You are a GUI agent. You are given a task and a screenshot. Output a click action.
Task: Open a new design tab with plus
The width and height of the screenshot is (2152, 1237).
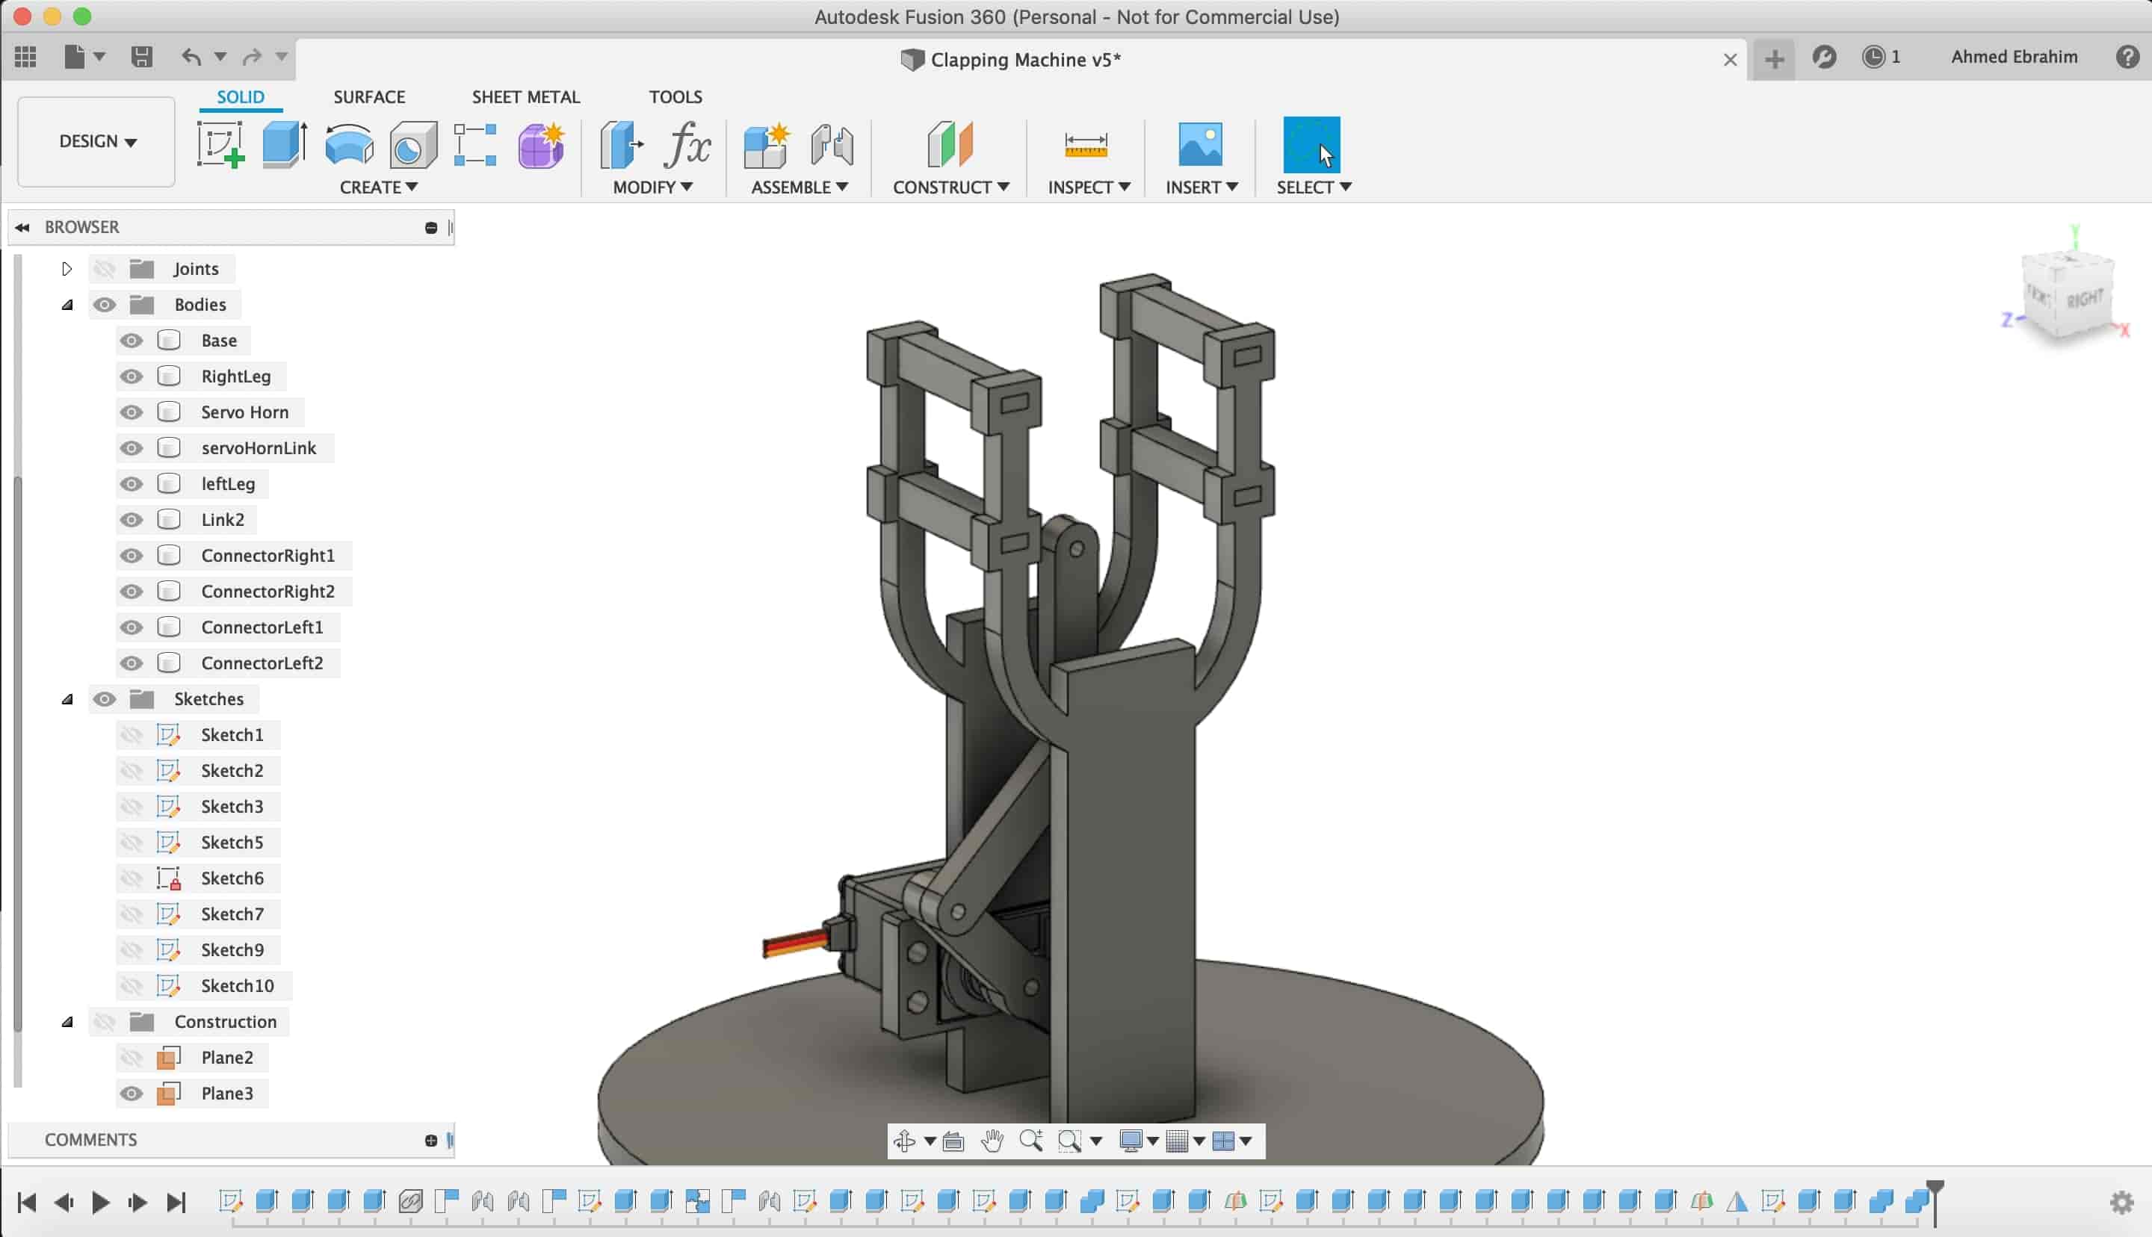click(x=1774, y=58)
